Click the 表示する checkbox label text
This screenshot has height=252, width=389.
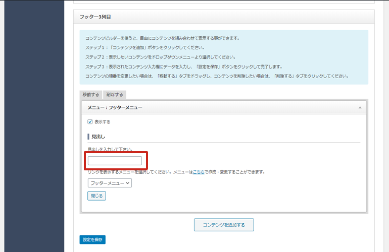(102, 121)
